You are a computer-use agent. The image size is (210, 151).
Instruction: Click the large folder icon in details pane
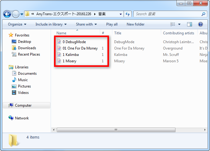[x=14, y=140]
